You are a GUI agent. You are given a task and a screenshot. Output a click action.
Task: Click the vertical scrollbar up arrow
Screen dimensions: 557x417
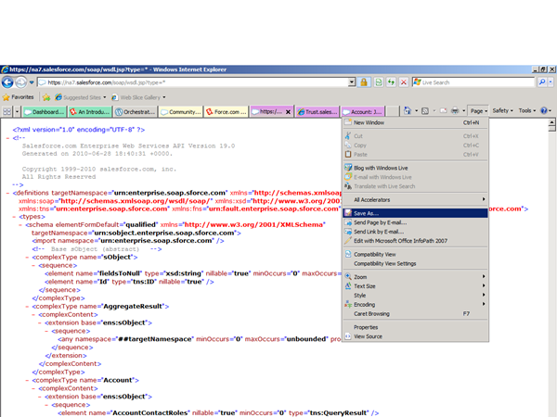[551, 122]
